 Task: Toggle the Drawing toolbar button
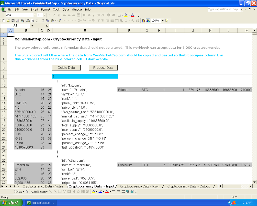(148, 21)
